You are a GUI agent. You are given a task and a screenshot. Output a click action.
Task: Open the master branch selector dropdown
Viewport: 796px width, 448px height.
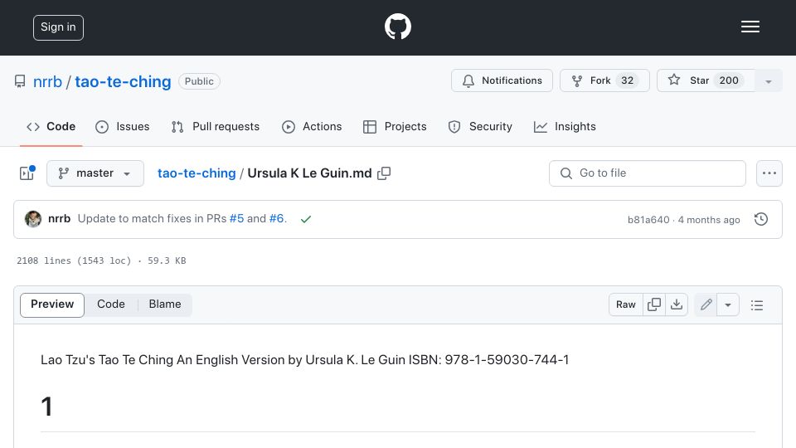point(95,173)
